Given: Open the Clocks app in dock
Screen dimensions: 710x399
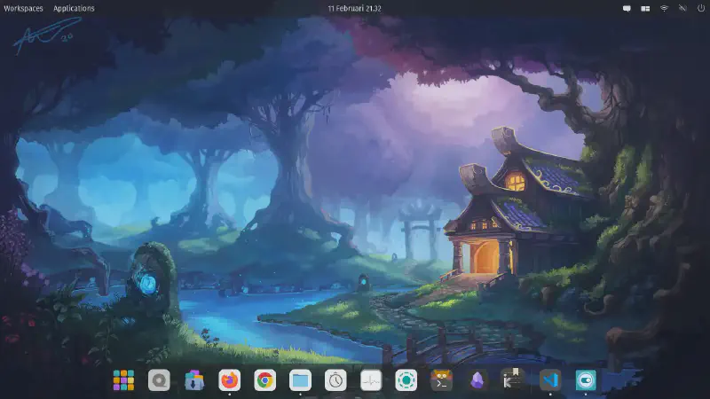Looking at the screenshot, I should click(x=335, y=380).
